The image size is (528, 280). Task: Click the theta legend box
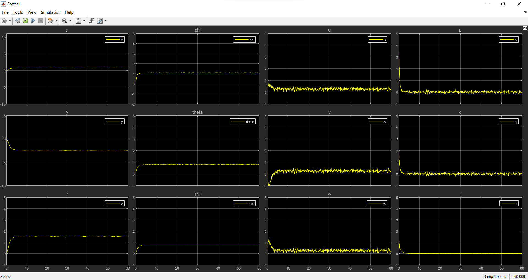tap(243, 122)
